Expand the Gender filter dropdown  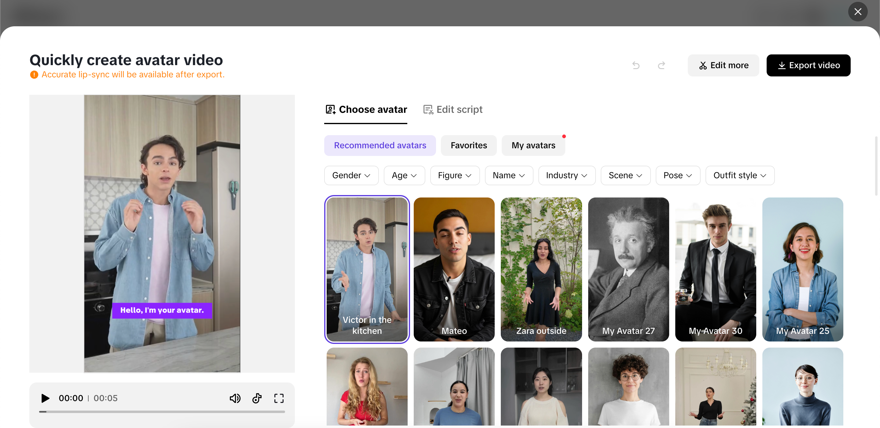[351, 175]
